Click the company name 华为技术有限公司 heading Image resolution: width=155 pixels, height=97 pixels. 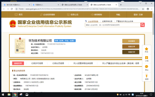pos(40,41)
